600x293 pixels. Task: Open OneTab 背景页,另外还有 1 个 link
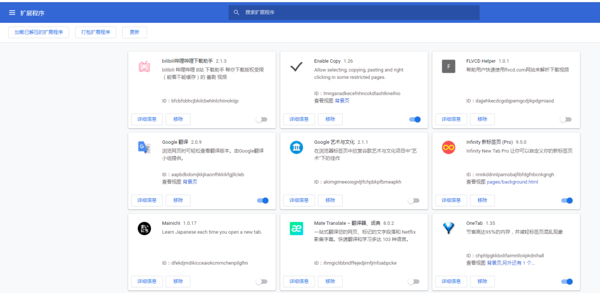coord(511,263)
